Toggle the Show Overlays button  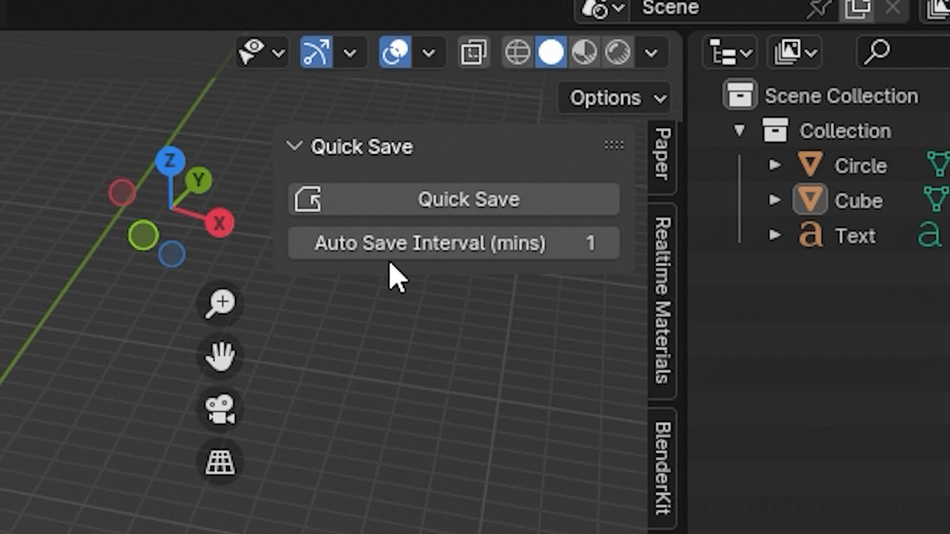473,52
